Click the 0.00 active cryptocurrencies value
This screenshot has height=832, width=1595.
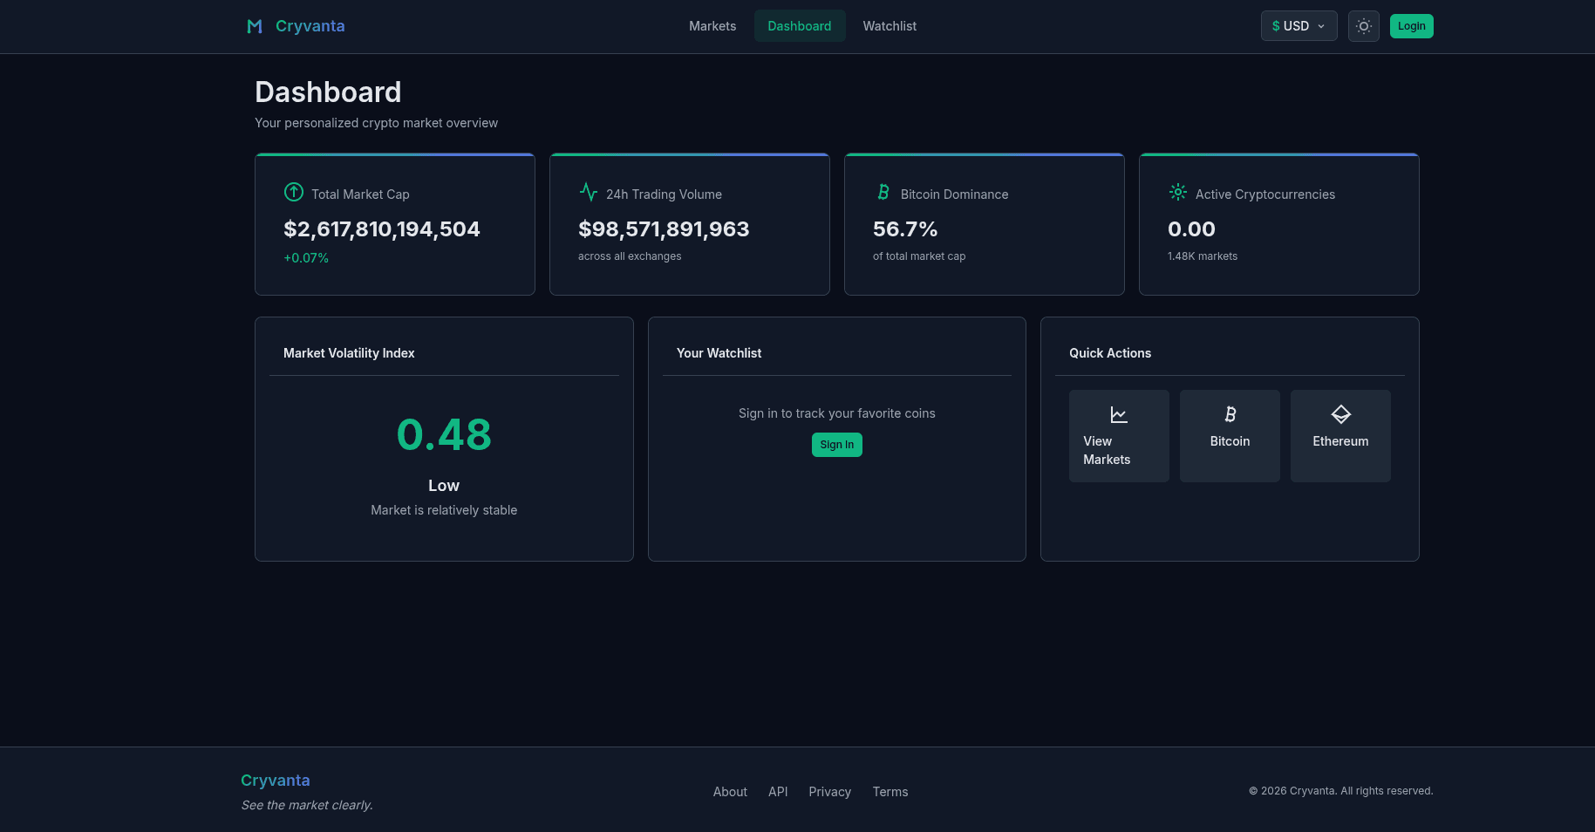(1191, 229)
